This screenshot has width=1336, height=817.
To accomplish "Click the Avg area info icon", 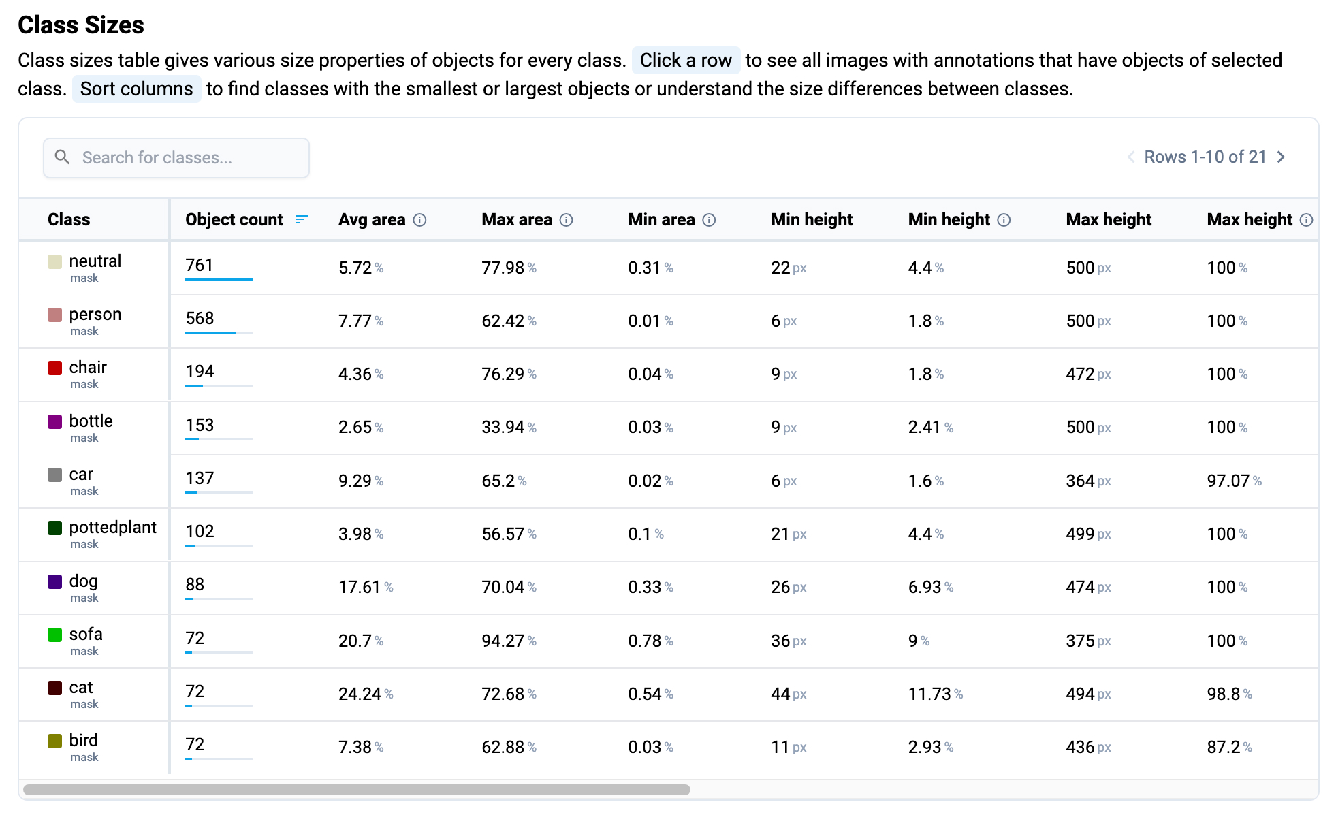I will point(420,220).
